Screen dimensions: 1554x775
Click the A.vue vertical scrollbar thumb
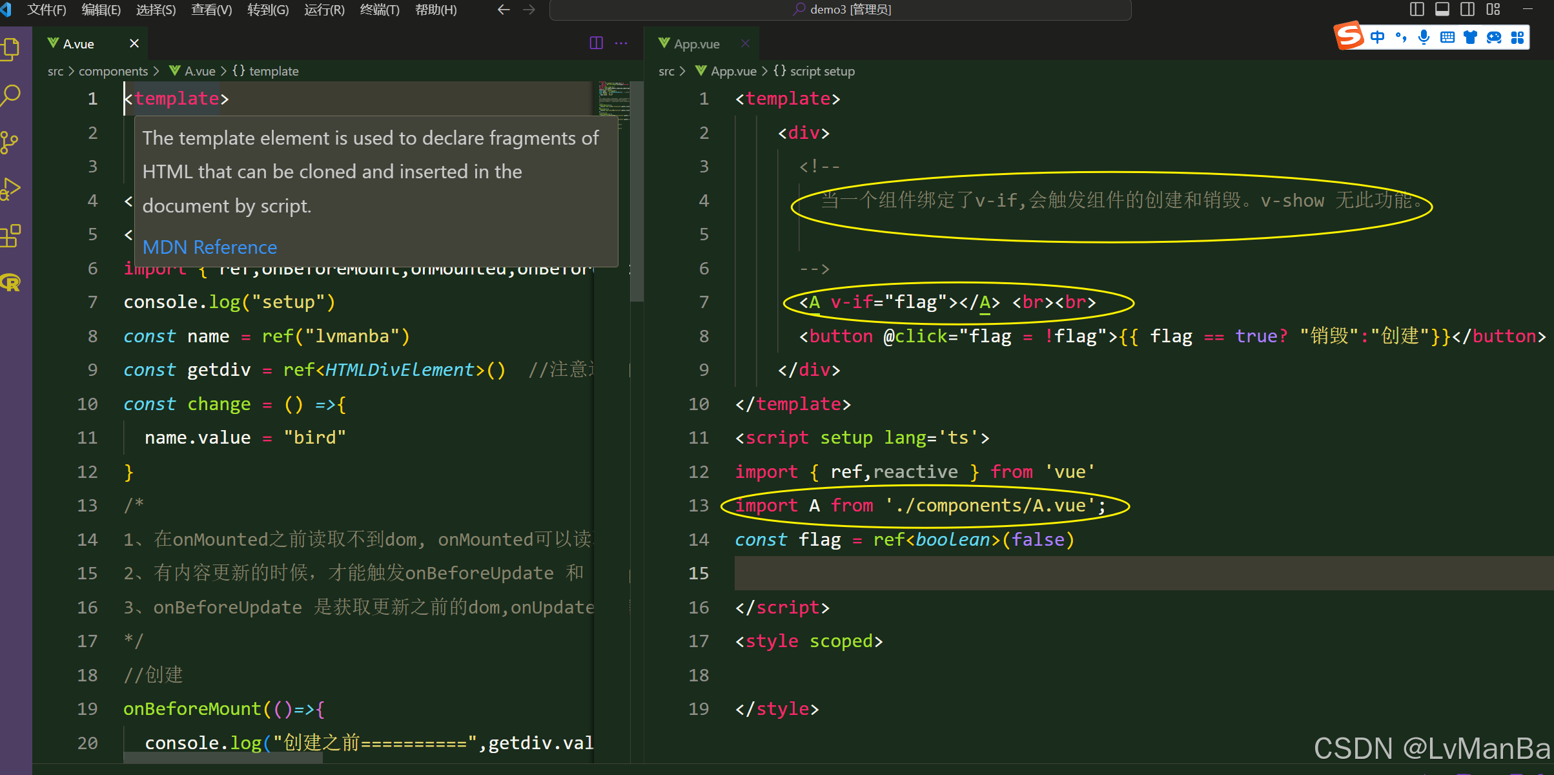(x=637, y=191)
